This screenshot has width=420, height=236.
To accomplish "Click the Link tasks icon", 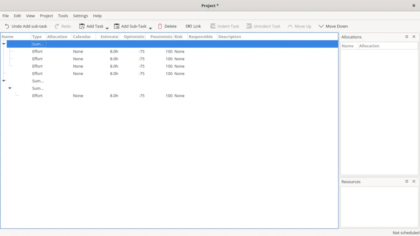I will 189,26.
